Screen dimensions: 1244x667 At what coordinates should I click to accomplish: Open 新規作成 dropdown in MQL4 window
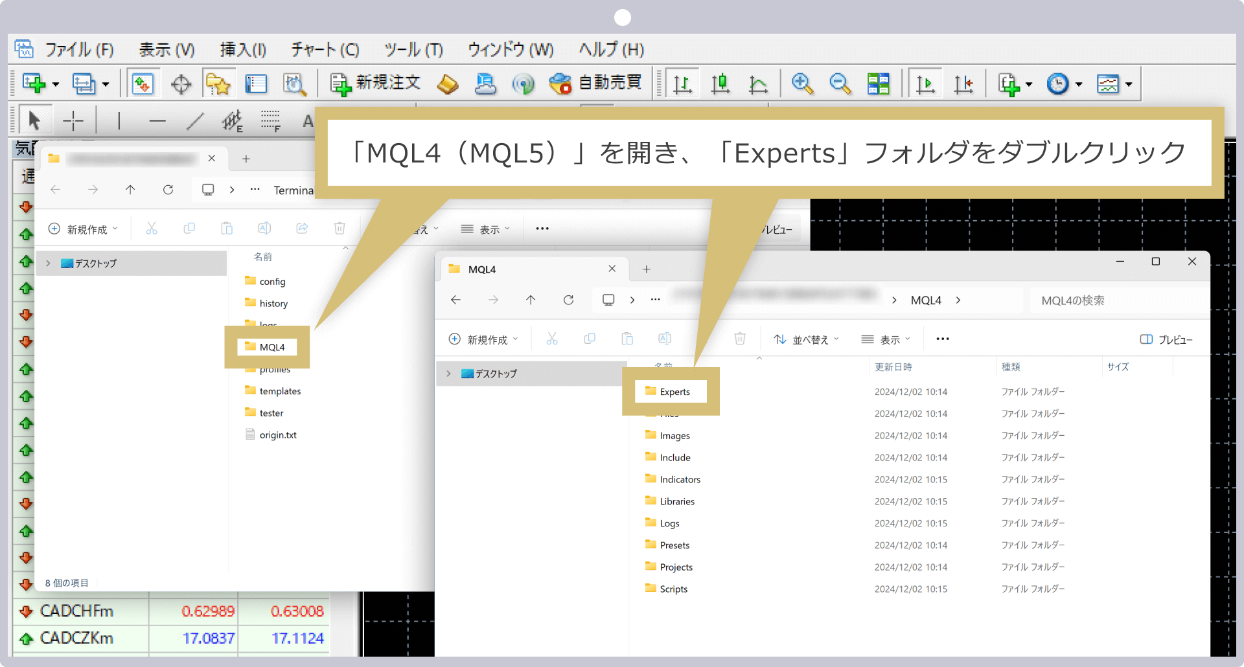pos(483,339)
